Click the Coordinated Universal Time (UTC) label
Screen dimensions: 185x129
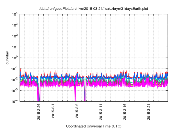(x=94, y=126)
